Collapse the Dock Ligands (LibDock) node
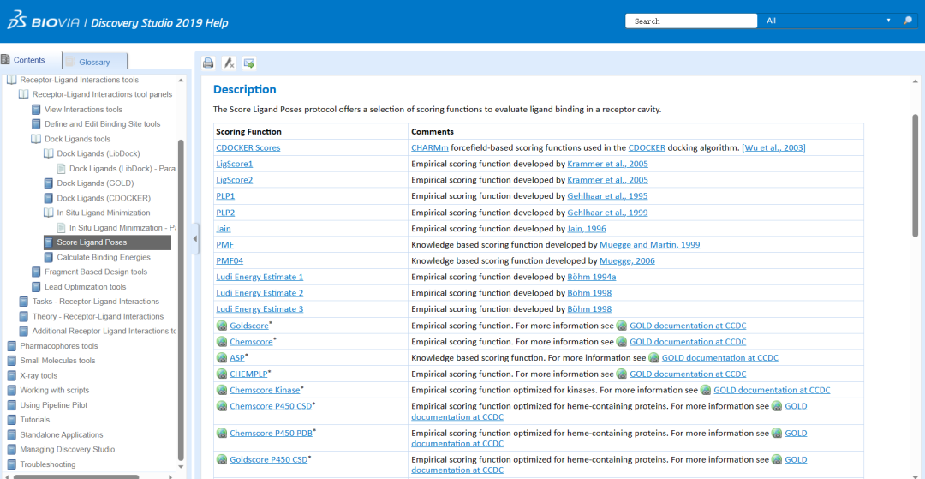This screenshot has height=479, width=925. [x=48, y=153]
